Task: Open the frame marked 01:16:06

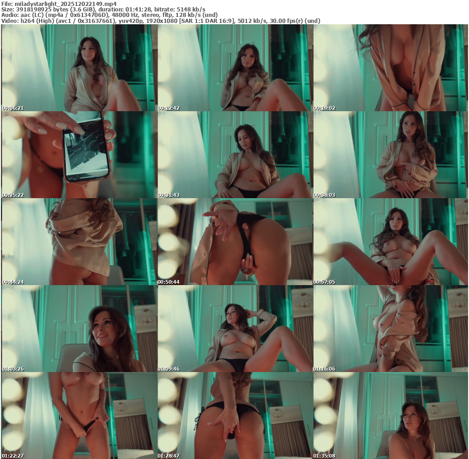Action: pyautogui.click(x=390, y=329)
